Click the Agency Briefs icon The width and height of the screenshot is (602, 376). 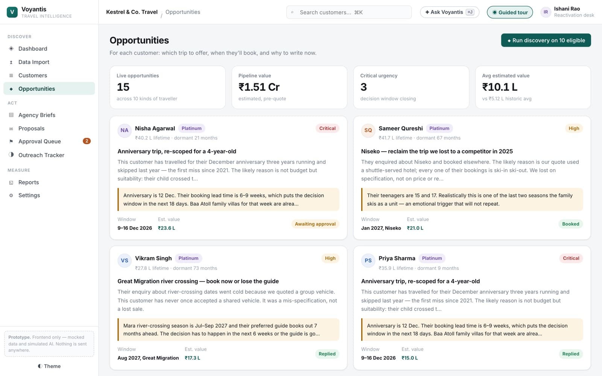[11, 115]
